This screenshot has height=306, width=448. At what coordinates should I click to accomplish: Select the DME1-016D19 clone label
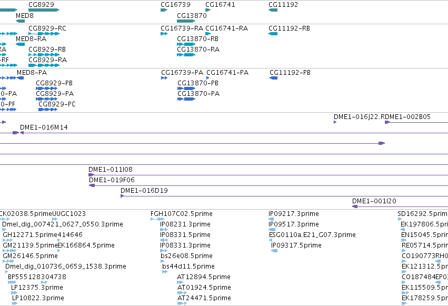pos(144,191)
